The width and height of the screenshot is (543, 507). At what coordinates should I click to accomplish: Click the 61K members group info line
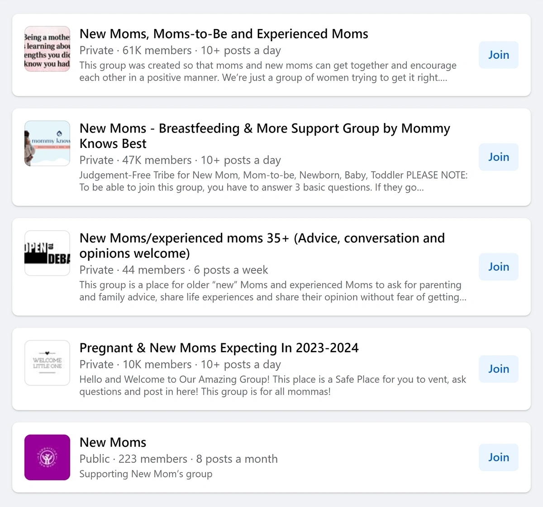[x=180, y=51]
